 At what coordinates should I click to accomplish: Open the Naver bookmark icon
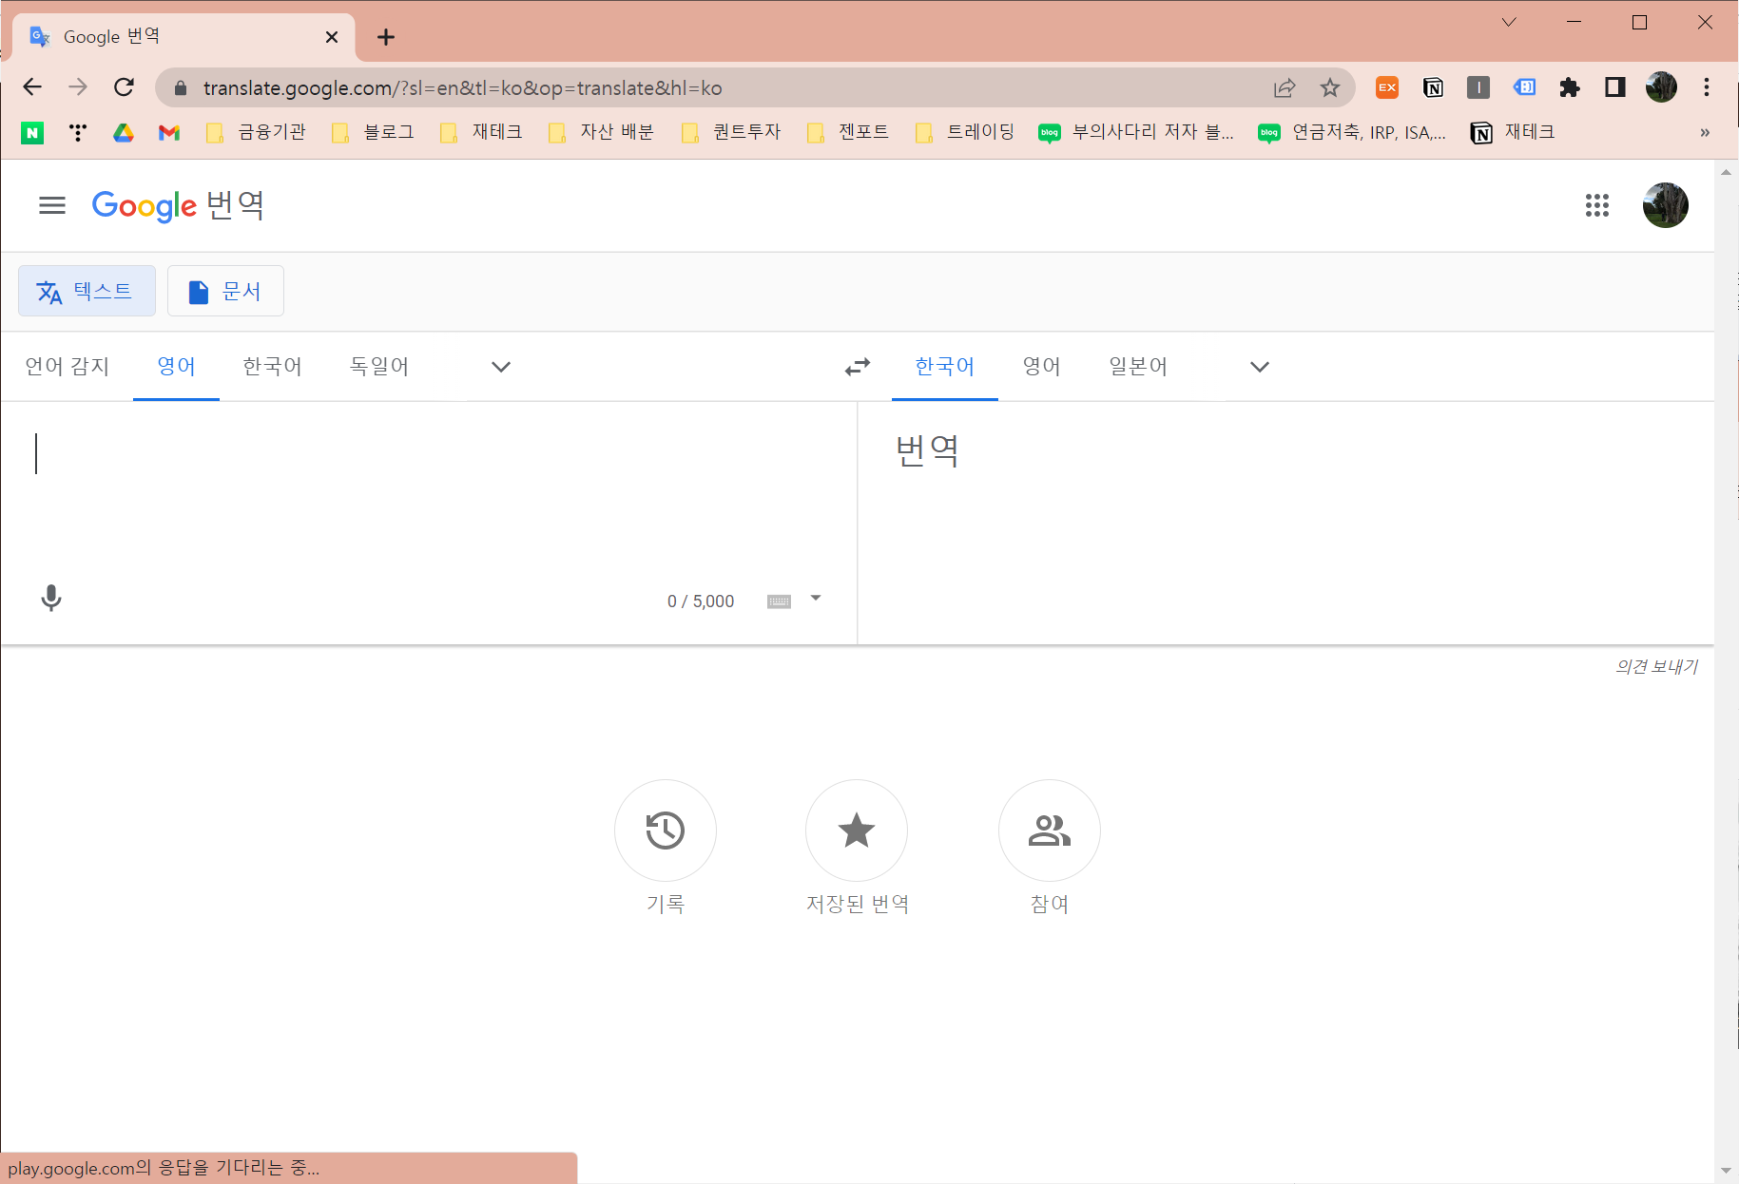[32, 133]
